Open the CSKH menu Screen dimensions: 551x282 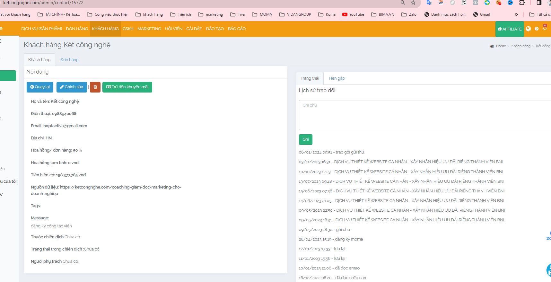click(x=128, y=29)
